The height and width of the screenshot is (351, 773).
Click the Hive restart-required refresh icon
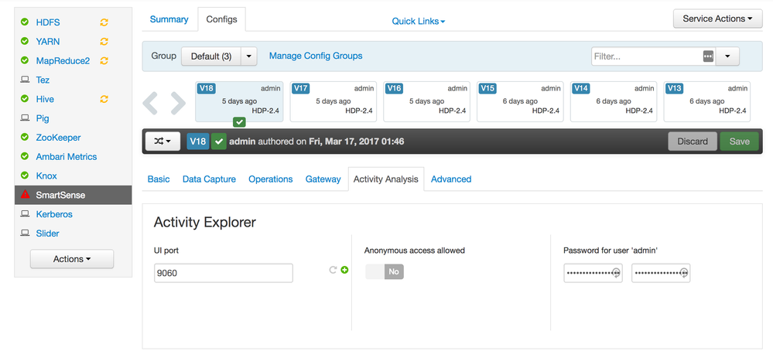tap(104, 99)
